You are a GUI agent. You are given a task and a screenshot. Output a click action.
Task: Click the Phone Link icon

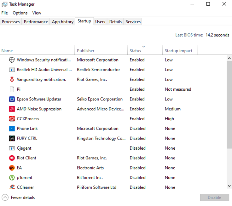[x=12, y=128]
